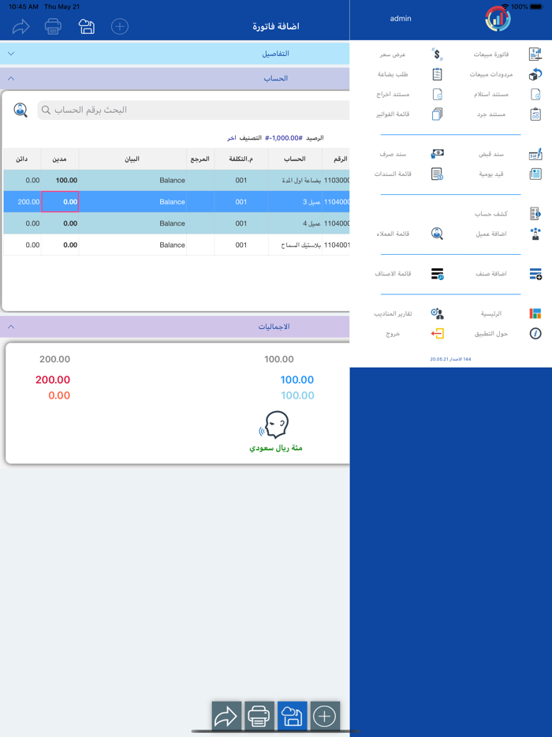Click the admin user label
Viewport: 552px width, 737px height.
pyautogui.click(x=401, y=19)
